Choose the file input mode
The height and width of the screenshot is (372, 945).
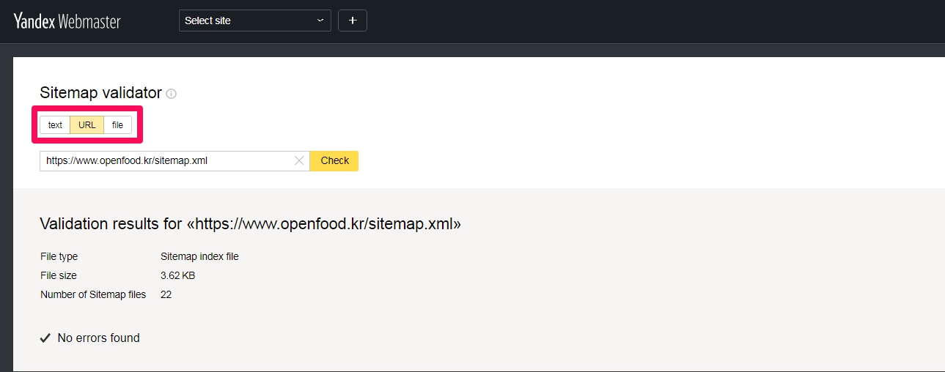click(117, 125)
